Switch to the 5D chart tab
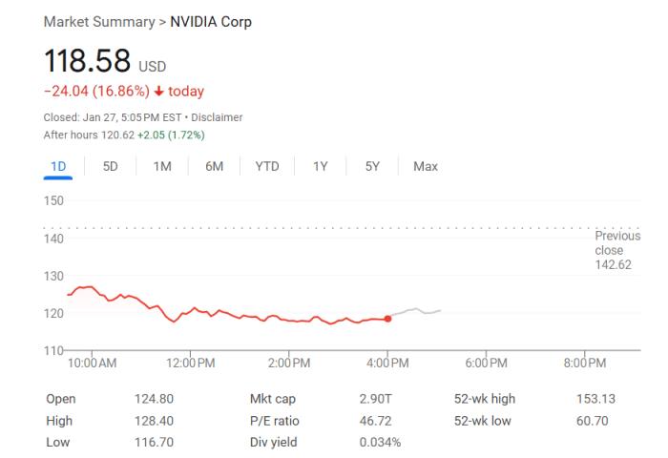This screenshot has height=458, width=668. pos(111,166)
